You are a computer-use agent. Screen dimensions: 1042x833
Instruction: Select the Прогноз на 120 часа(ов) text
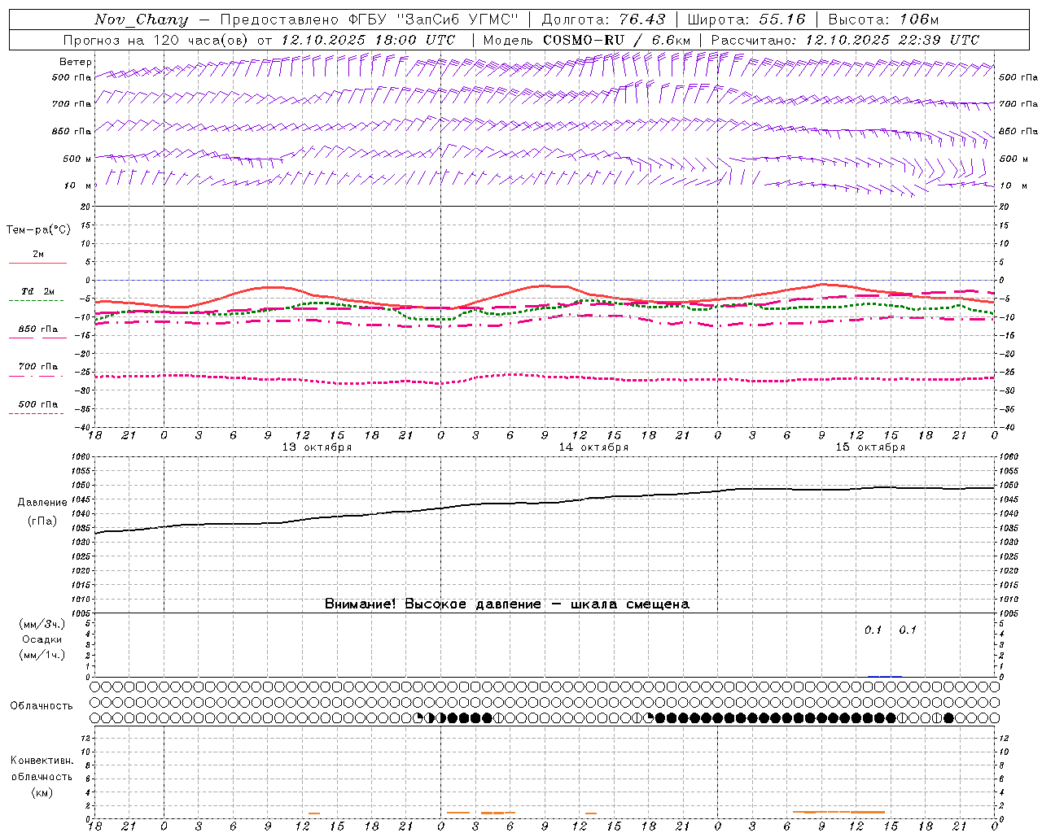point(156,40)
